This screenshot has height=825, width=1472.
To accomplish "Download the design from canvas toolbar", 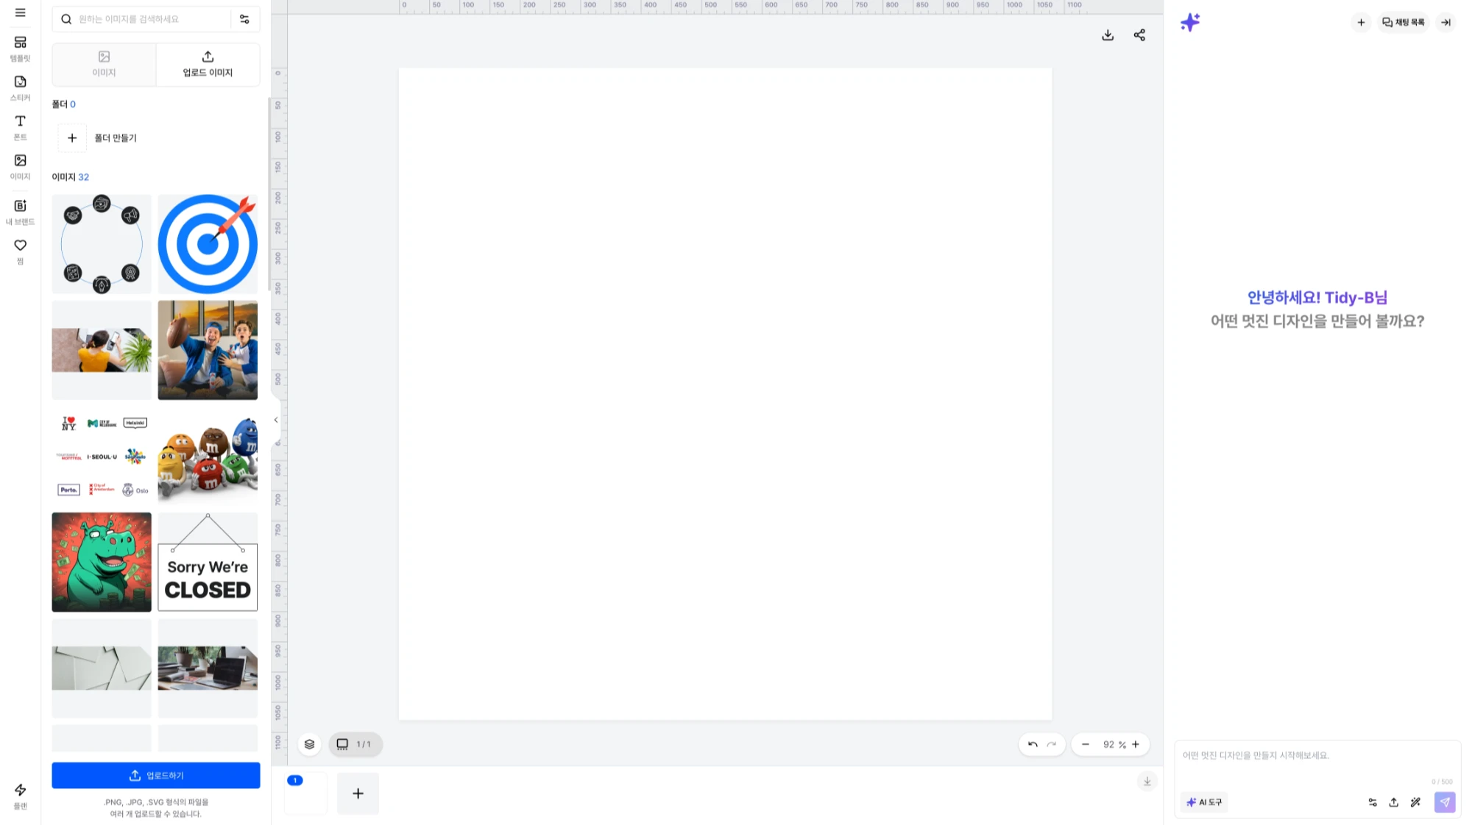I will click(1108, 35).
